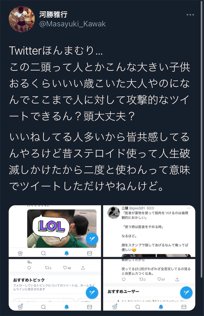Click the share icon next to 67 likes
This screenshot has width=204, height=316.
[x=177, y=279]
